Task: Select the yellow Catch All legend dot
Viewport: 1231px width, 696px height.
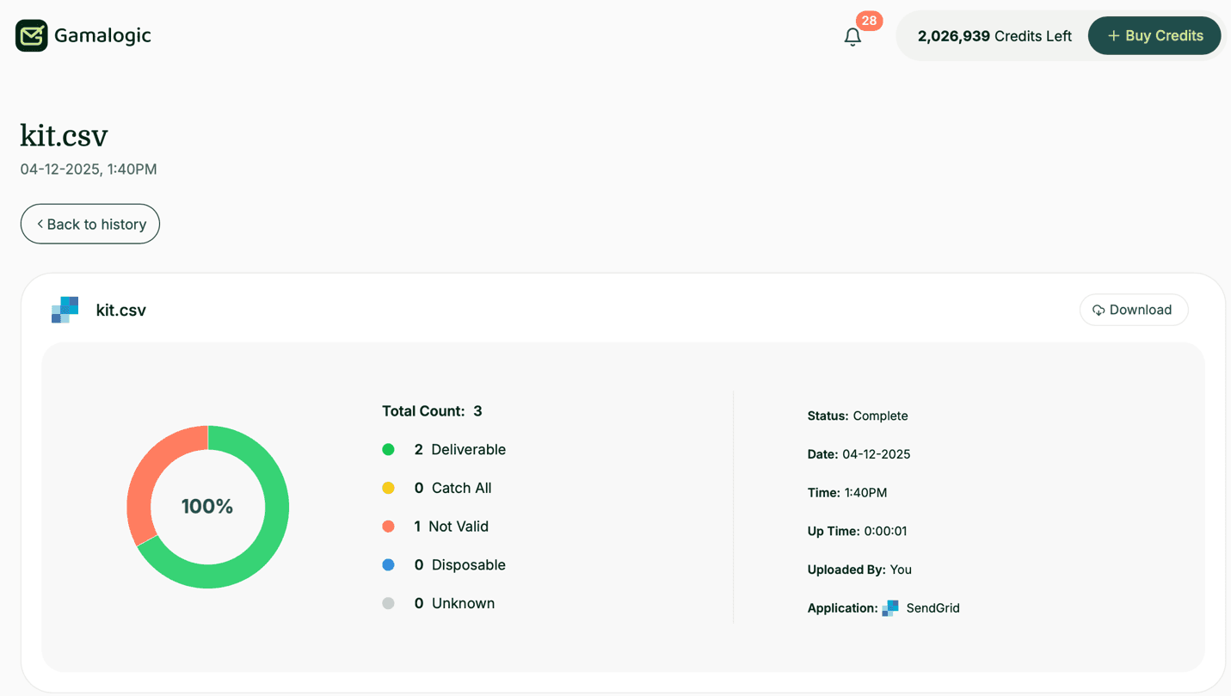Action: point(389,488)
